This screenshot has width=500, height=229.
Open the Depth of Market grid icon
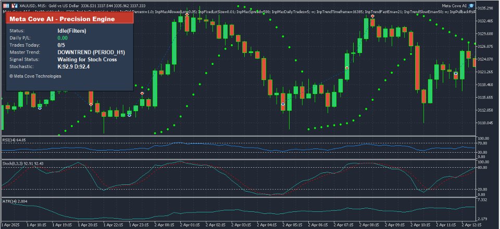(6, 6)
